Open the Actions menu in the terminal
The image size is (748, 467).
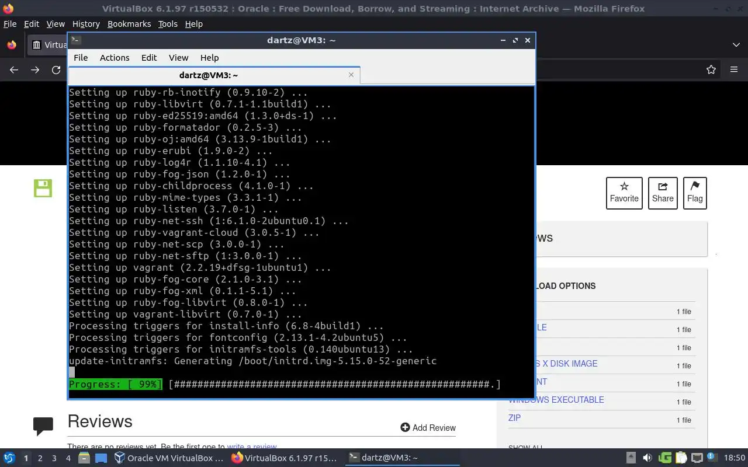[115, 58]
